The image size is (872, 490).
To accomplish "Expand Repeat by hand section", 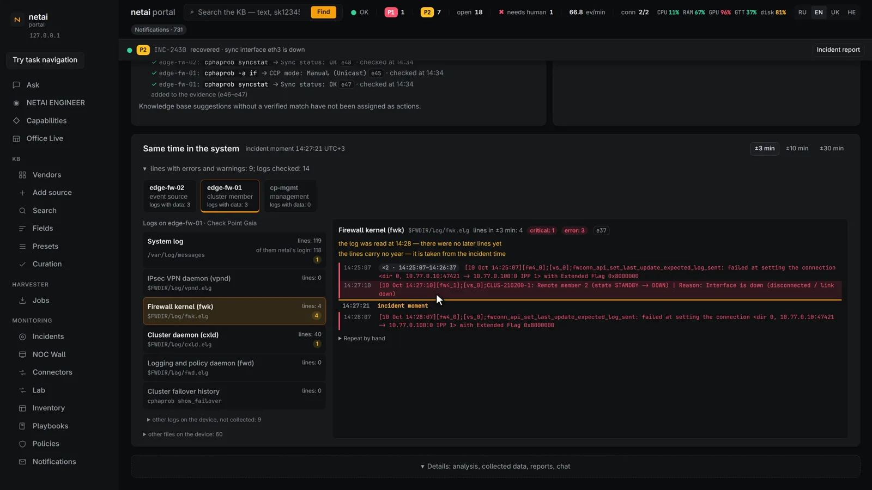I will (362, 339).
